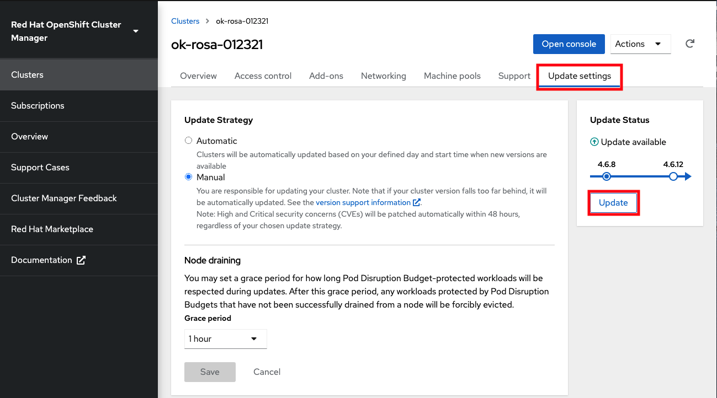Click the 4.6.12 available version marker

coord(673,176)
